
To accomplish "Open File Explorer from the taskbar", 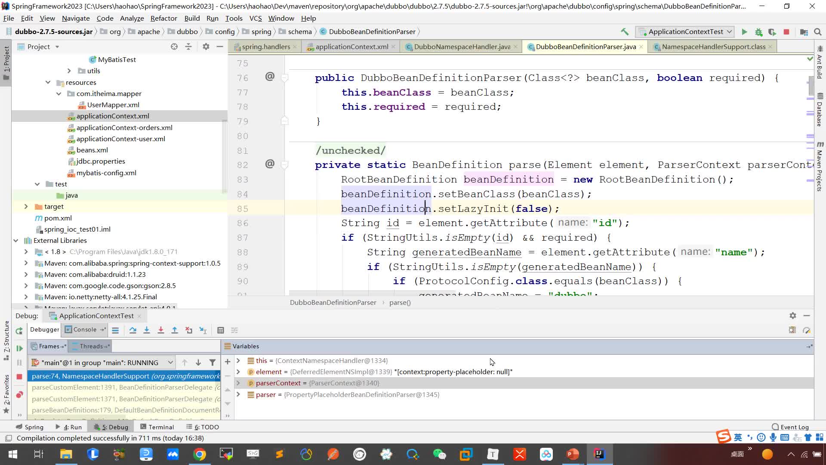I will coord(66,454).
